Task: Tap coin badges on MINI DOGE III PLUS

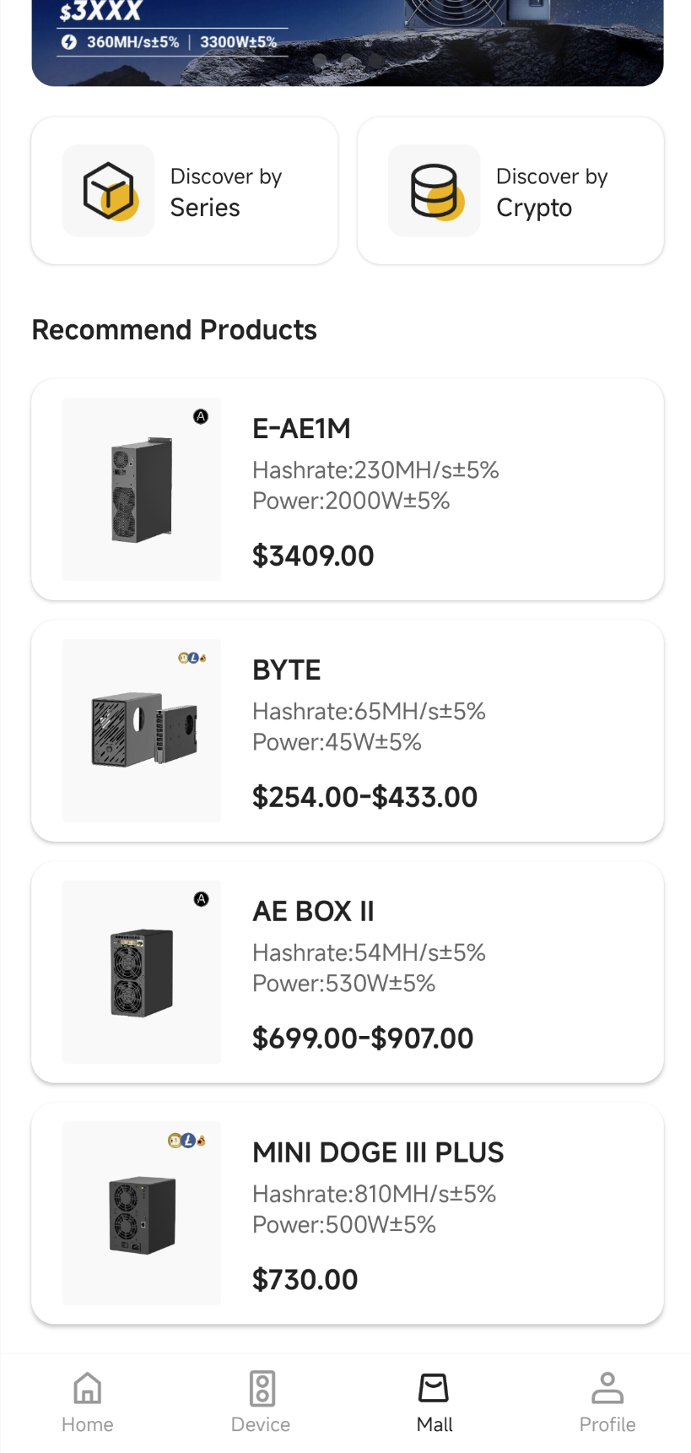Action: point(186,1141)
